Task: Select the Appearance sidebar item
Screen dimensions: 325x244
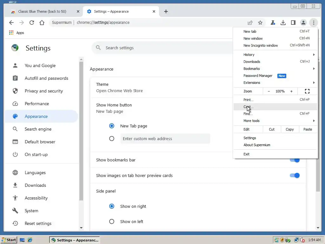Action: [x=41, y=116]
